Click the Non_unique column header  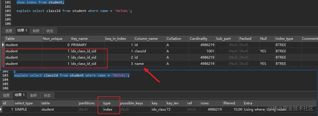56,38
